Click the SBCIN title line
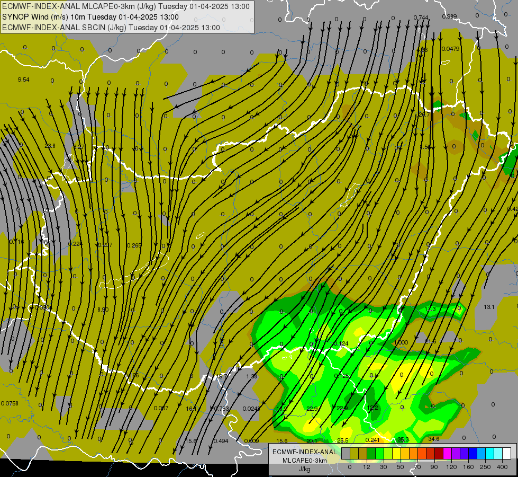Image resolution: width=518 pixels, height=477 pixels. [x=111, y=28]
